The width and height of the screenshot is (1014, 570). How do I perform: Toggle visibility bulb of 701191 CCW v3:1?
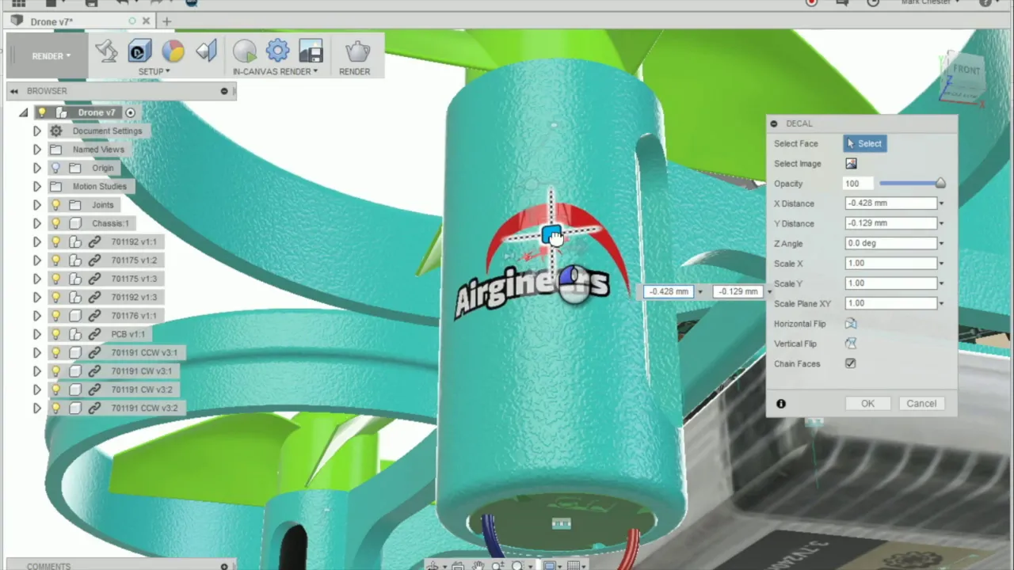coord(55,352)
